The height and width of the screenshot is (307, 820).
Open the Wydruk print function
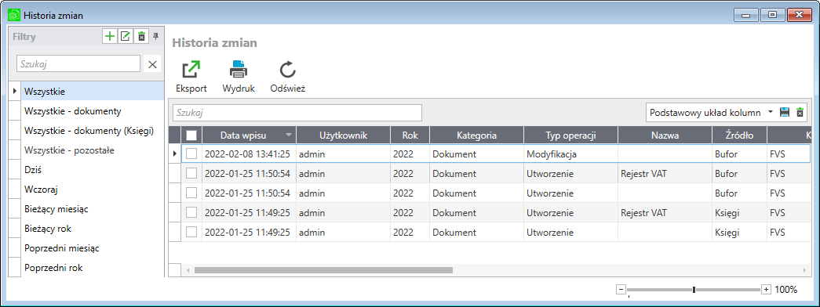coord(239,78)
